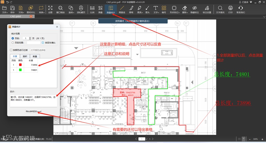Click the page number field showing 1
This screenshot has height=143, width=266.
26,38
